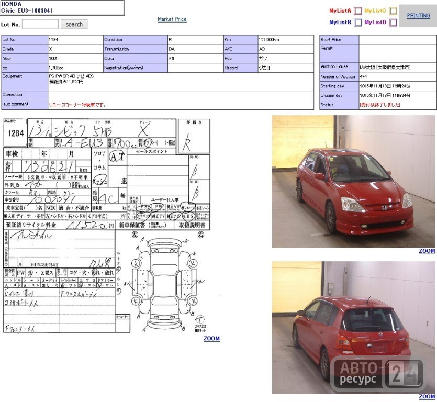Select the Lot No. value 1284
This screenshot has height=402, width=437.
(53, 40)
